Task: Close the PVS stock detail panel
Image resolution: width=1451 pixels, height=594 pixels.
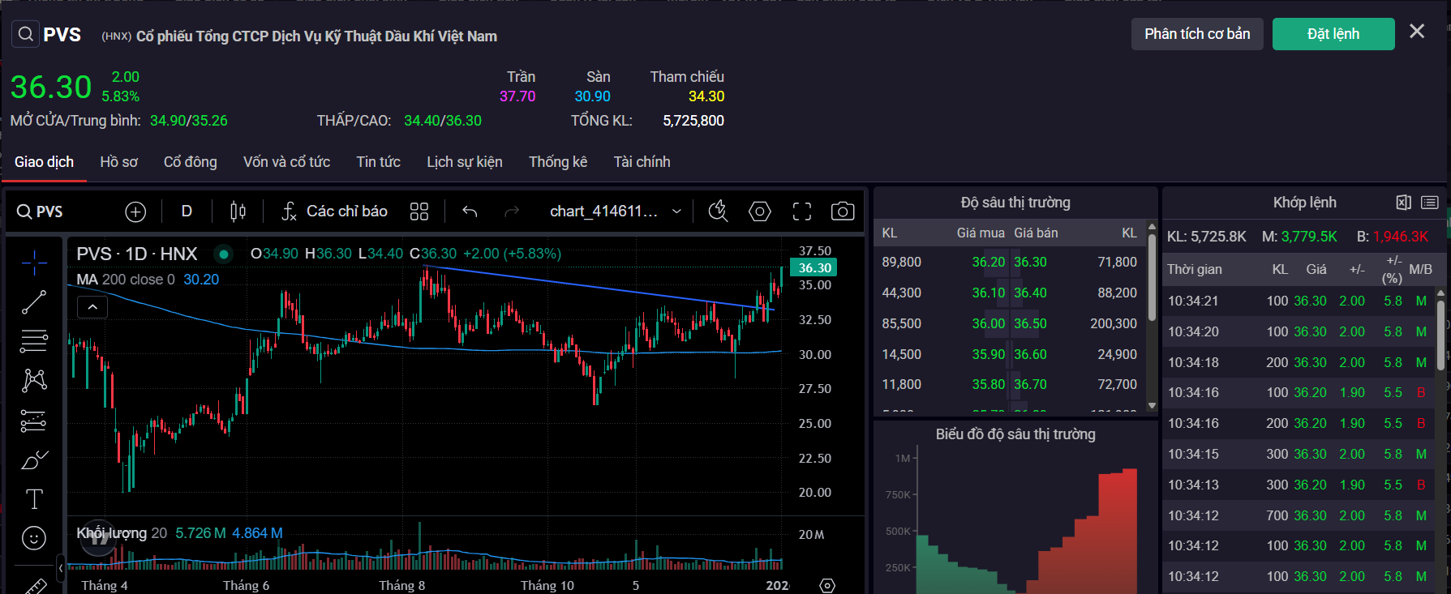Action: point(1417,32)
